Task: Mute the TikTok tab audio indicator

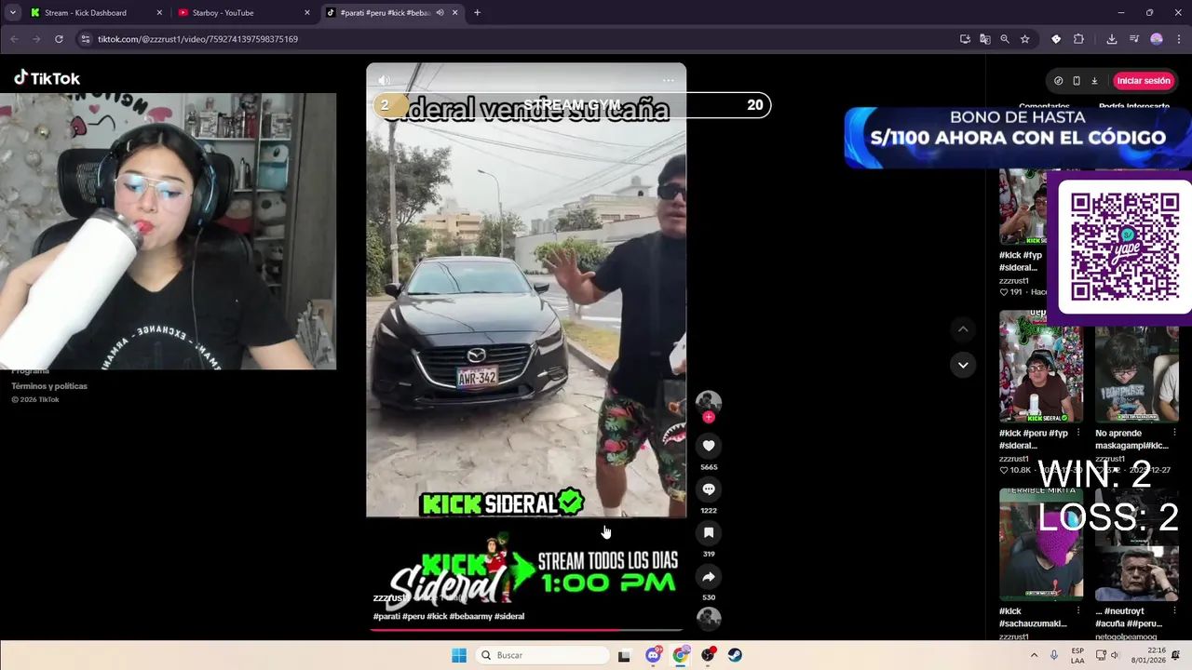Action: point(440,13)
